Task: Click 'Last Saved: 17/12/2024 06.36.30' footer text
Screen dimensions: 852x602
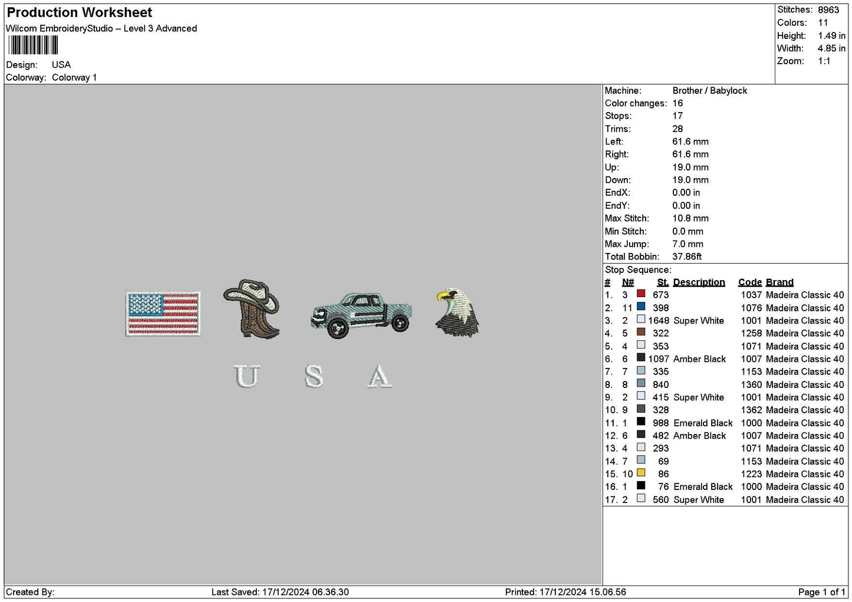Action: (280, 592)
